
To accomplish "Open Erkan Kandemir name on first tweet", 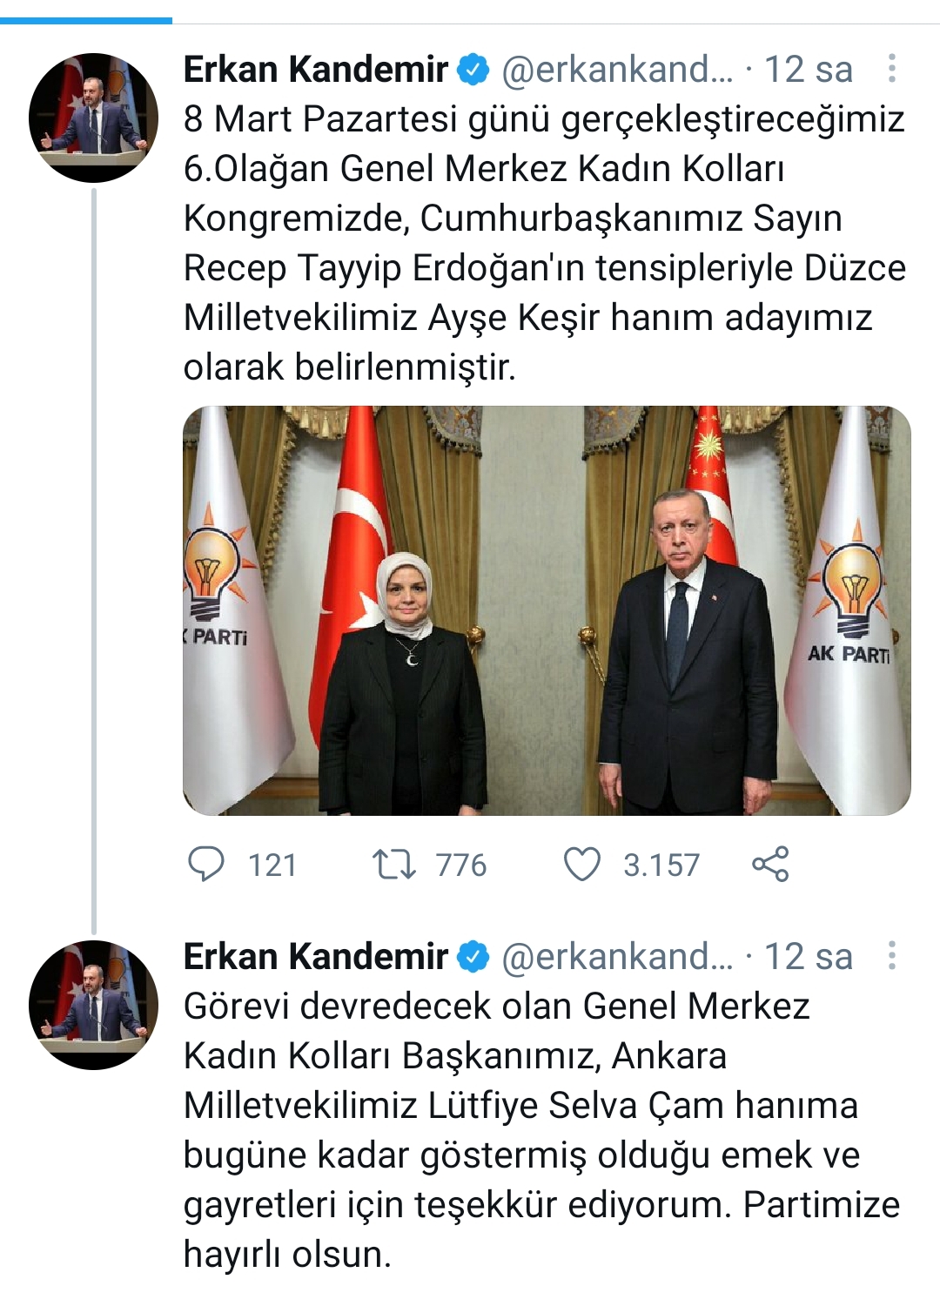I will (316, 70).
